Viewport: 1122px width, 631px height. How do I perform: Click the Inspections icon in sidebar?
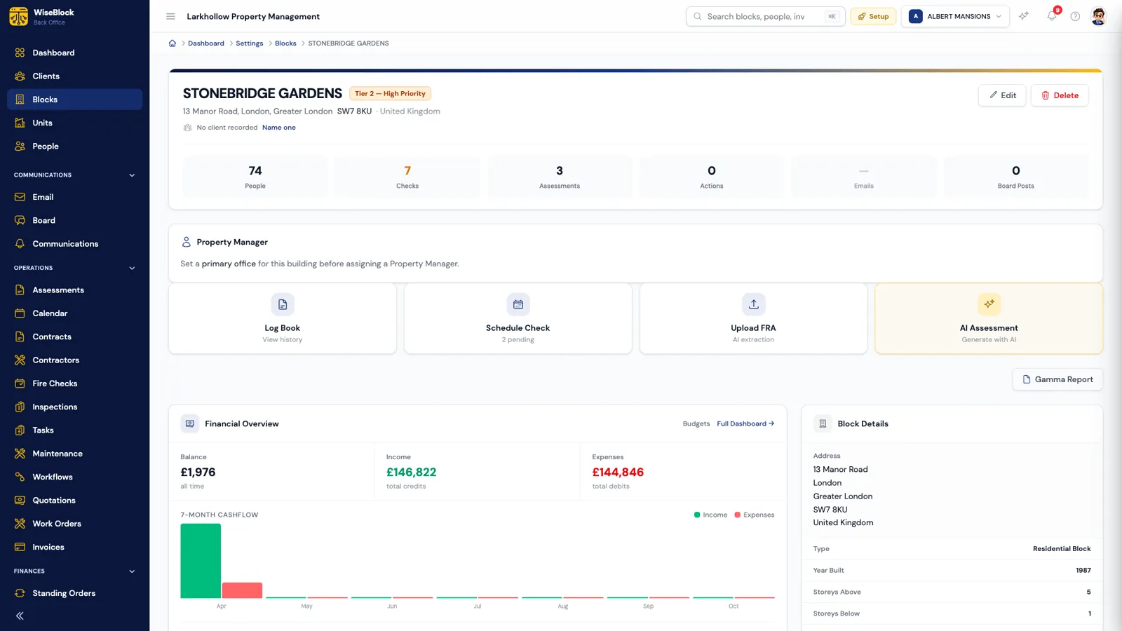(20, 407)
